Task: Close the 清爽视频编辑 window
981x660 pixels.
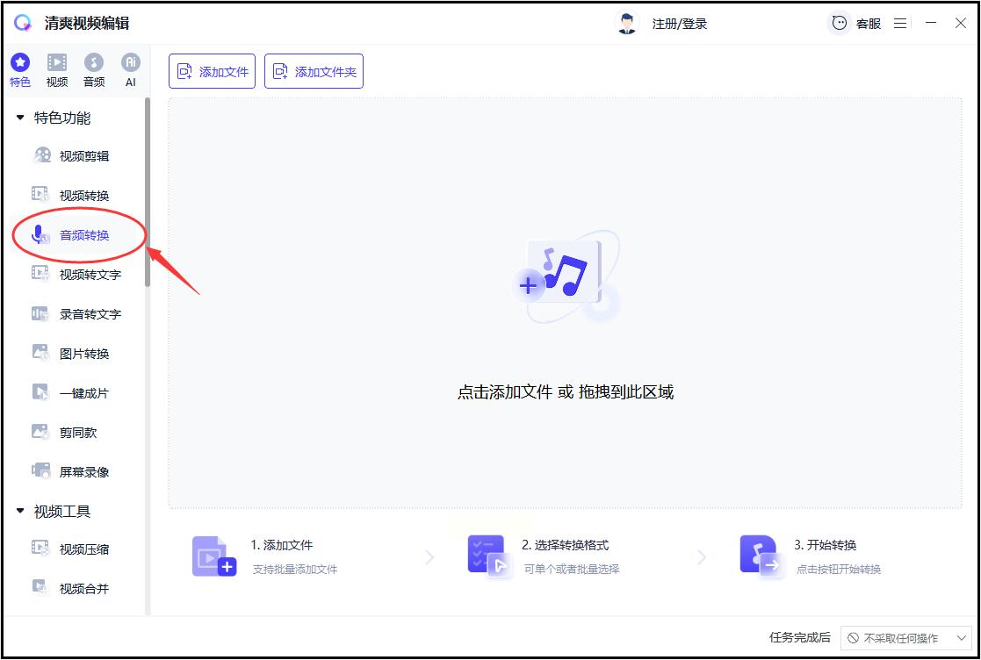Action: (x=960, y=24)
